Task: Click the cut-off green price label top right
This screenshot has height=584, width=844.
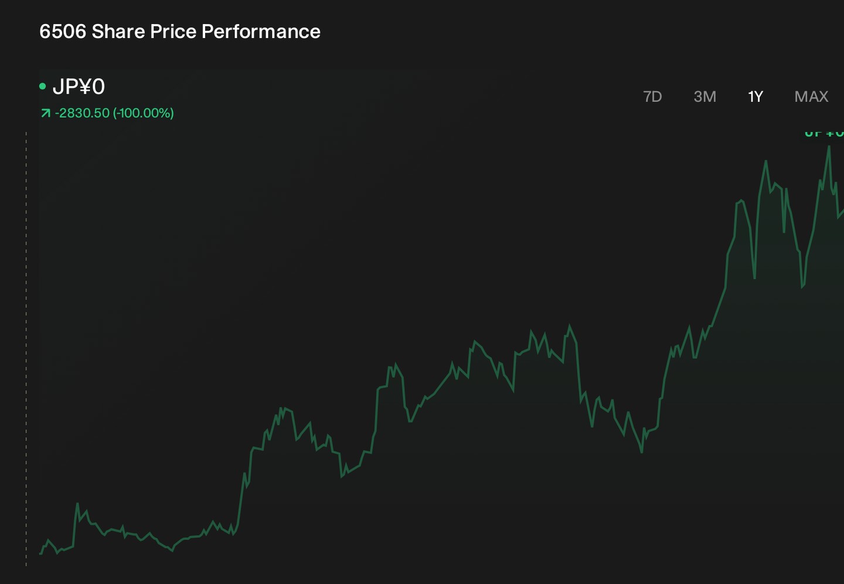Action: click(x=824, y=134)
